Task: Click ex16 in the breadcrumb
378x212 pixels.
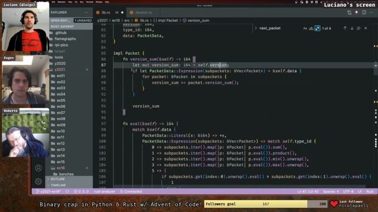Action: click(116, 21)
